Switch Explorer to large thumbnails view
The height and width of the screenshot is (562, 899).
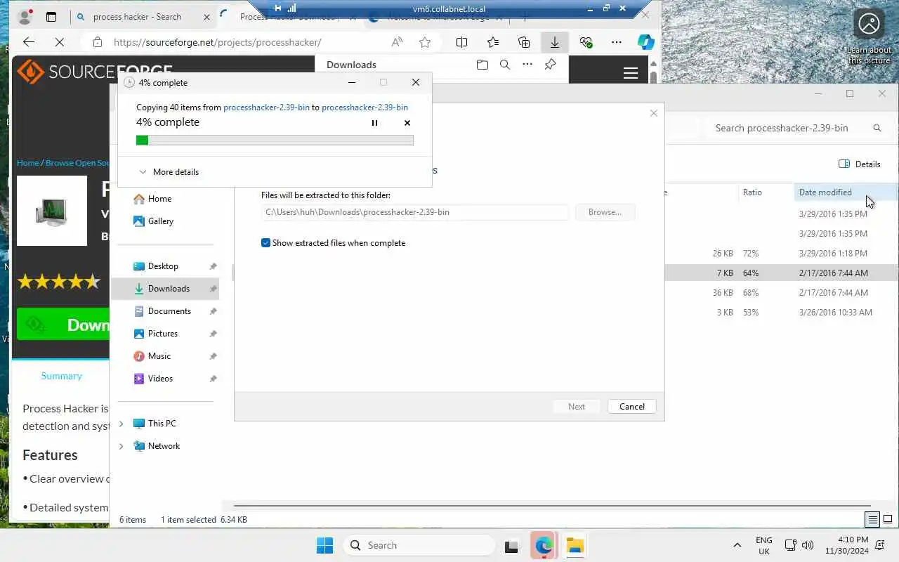pos(888,520)
